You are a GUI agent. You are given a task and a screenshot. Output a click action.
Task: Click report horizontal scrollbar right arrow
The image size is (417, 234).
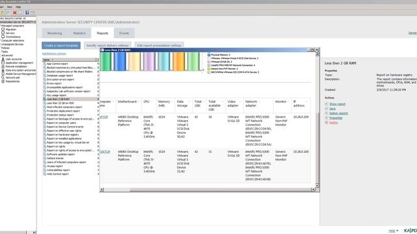tap(313, 189)
